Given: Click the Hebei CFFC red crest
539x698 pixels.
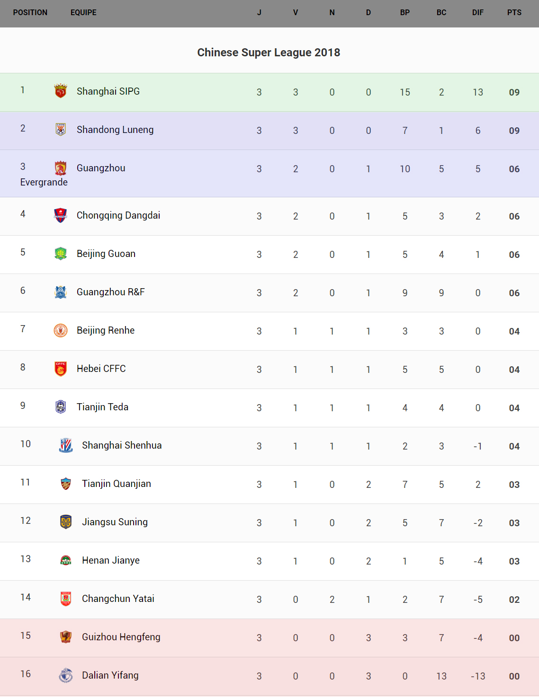Looking at the screenshot, I should click(61, 369).
